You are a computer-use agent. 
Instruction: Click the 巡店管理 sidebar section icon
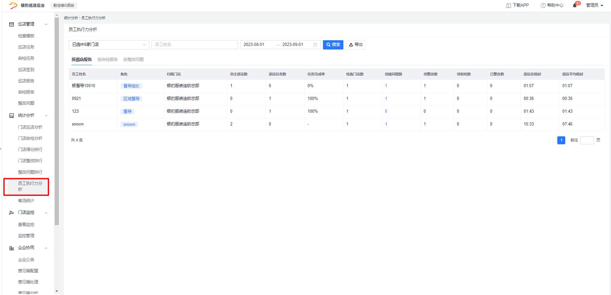(12, 24)
